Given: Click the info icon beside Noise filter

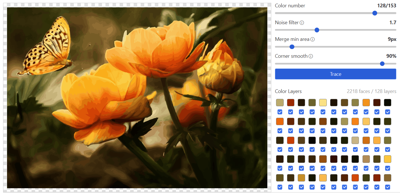Looking at the screenshot, I should (302, 23).
